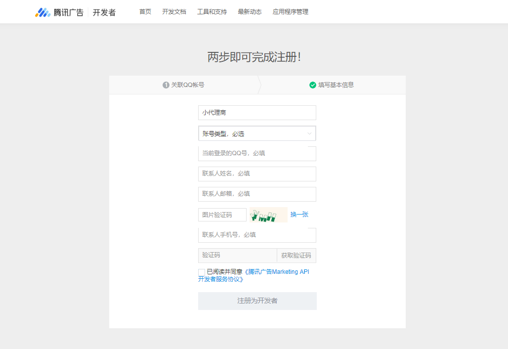Click the 腾讯广告 logo icon
The height and width of the screenshot is (349, 508).
43,11
